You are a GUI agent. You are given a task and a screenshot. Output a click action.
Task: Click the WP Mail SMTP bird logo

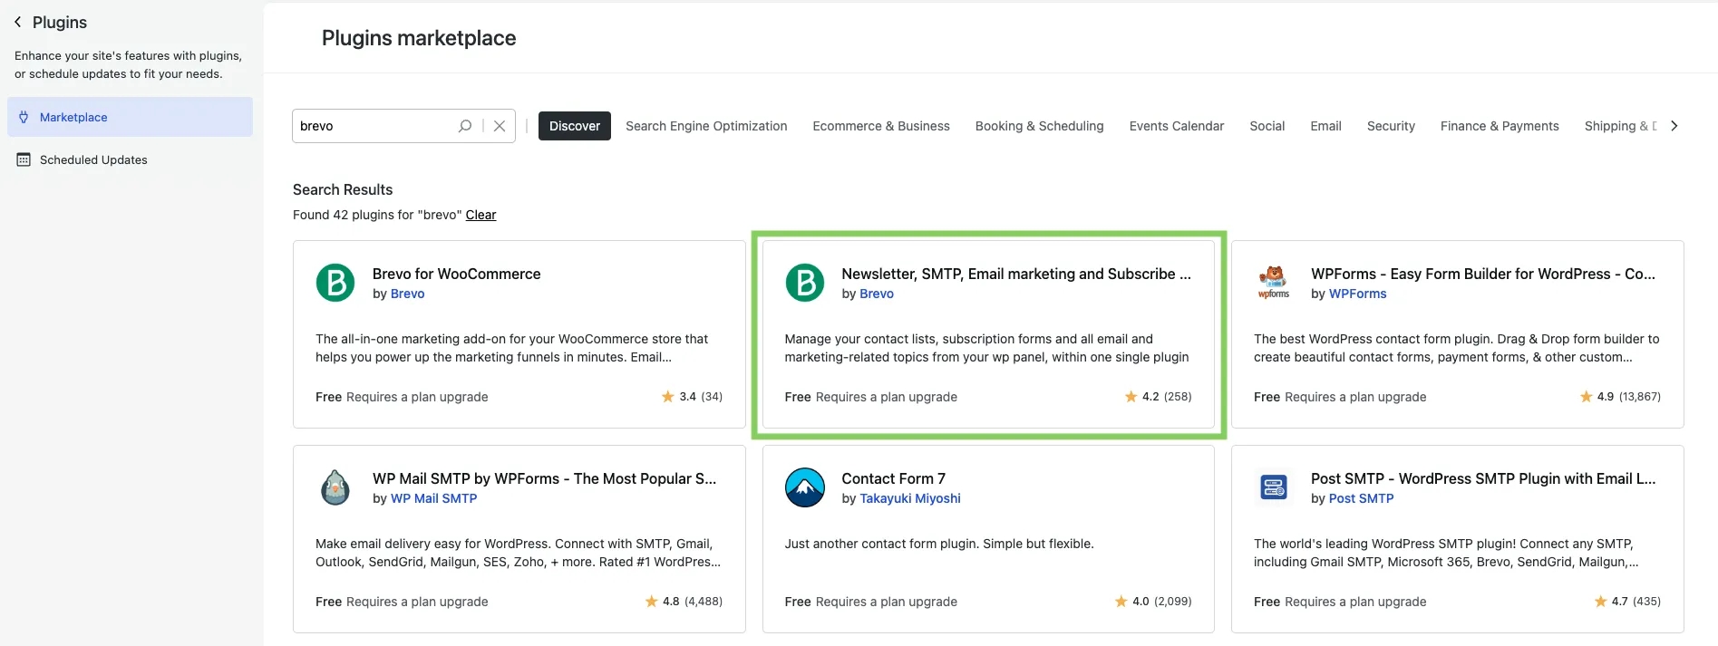click(335, 487)
